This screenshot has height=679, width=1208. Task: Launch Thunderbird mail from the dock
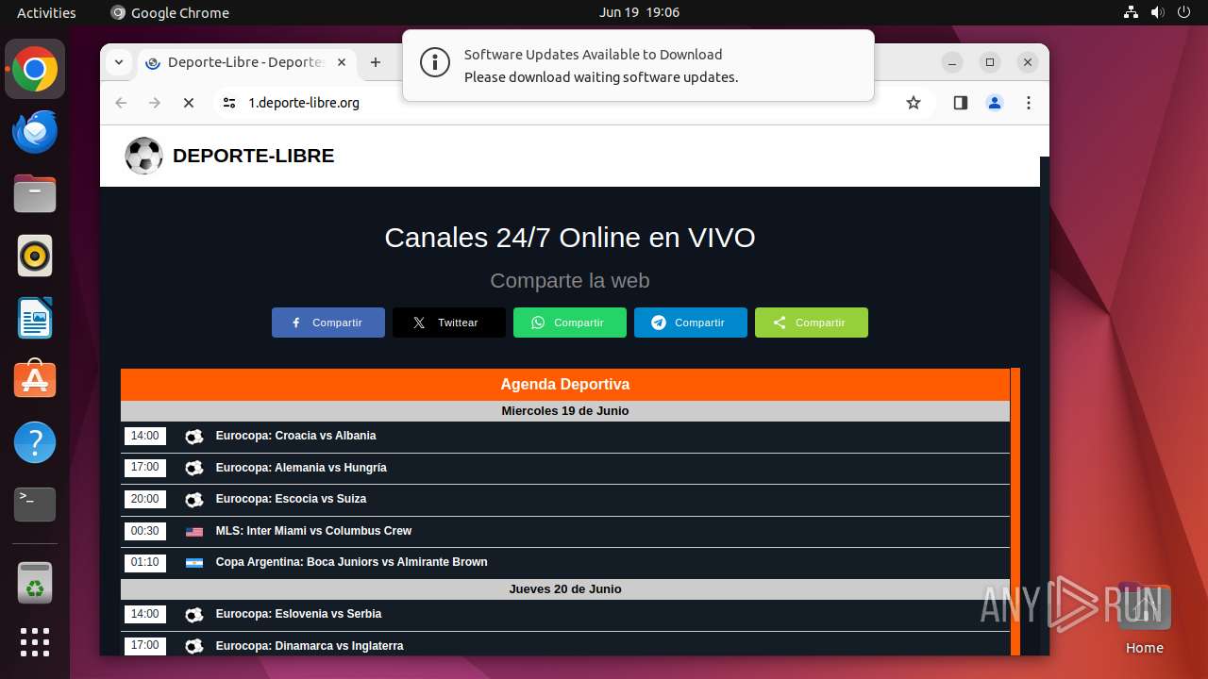click(35, 131)
